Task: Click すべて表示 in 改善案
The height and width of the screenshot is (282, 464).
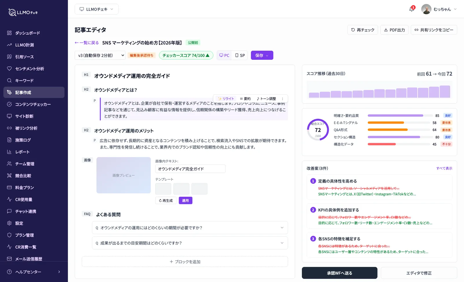Action: [444, 168]
